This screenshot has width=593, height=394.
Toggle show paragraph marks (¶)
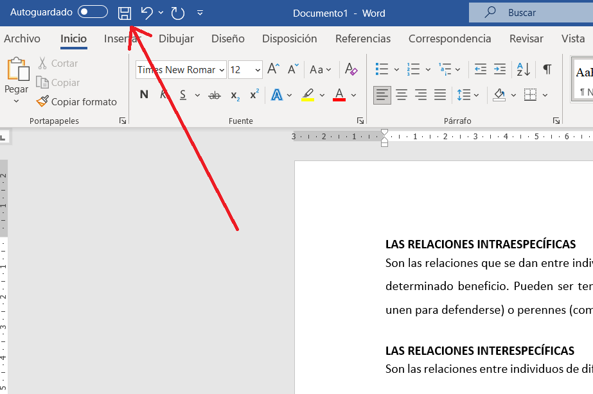pos(547,69)
